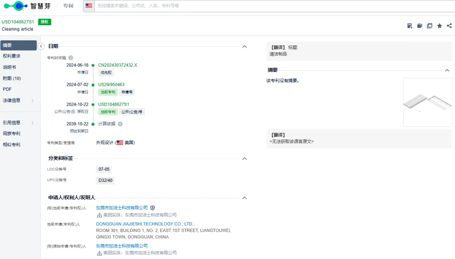Open the 引用信息 sidebar item
Viewport: 455px width, 259px height.
(12, 123)
